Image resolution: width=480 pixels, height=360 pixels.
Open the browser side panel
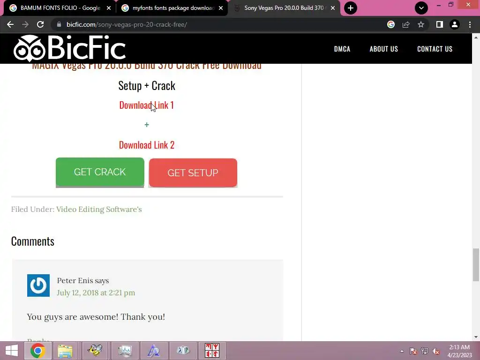tap(440, 24)
